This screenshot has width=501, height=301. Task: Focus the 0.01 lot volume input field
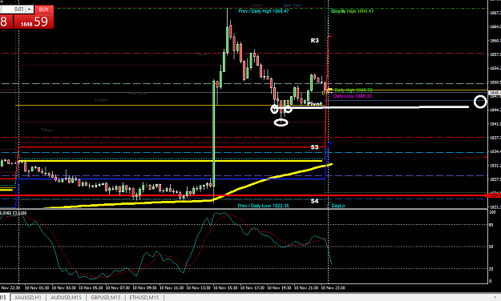pyautogui.click(x=13, y=10)
